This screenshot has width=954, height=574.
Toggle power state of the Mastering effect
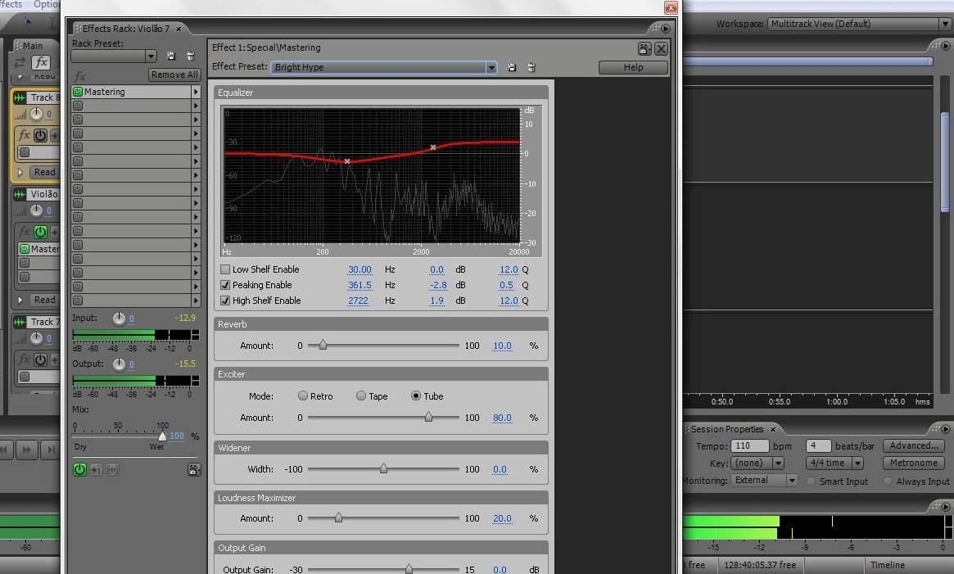(78, 92)
